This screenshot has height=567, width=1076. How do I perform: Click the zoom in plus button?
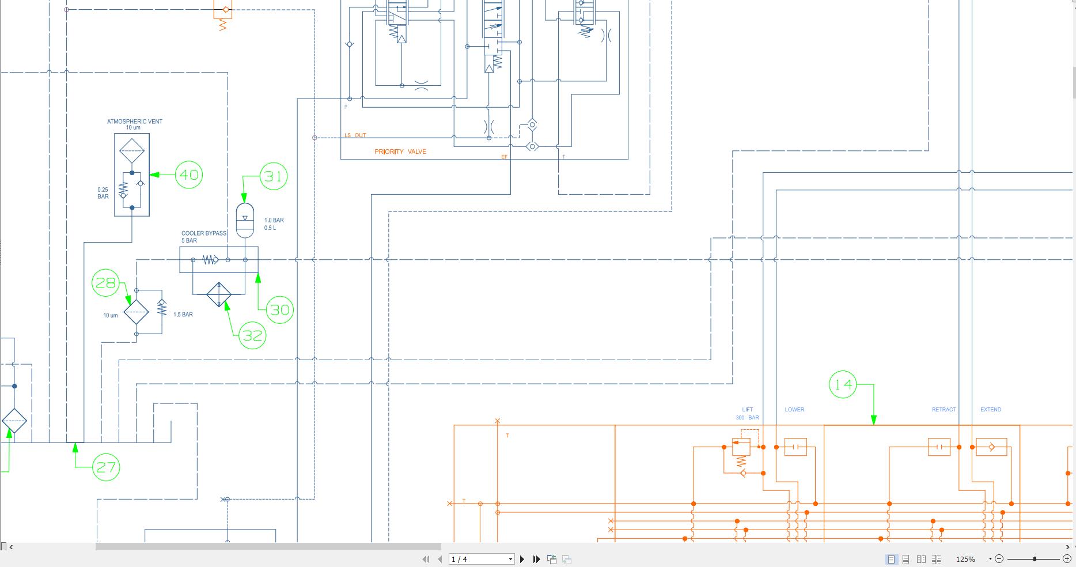coord(1067,559)
